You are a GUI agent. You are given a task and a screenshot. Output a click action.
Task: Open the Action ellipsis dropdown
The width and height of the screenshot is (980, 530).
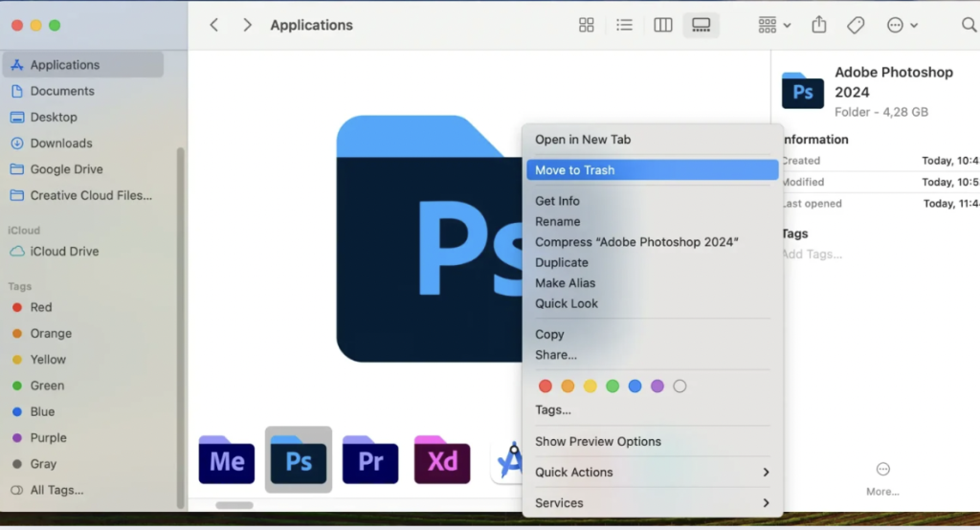point(902,26)
